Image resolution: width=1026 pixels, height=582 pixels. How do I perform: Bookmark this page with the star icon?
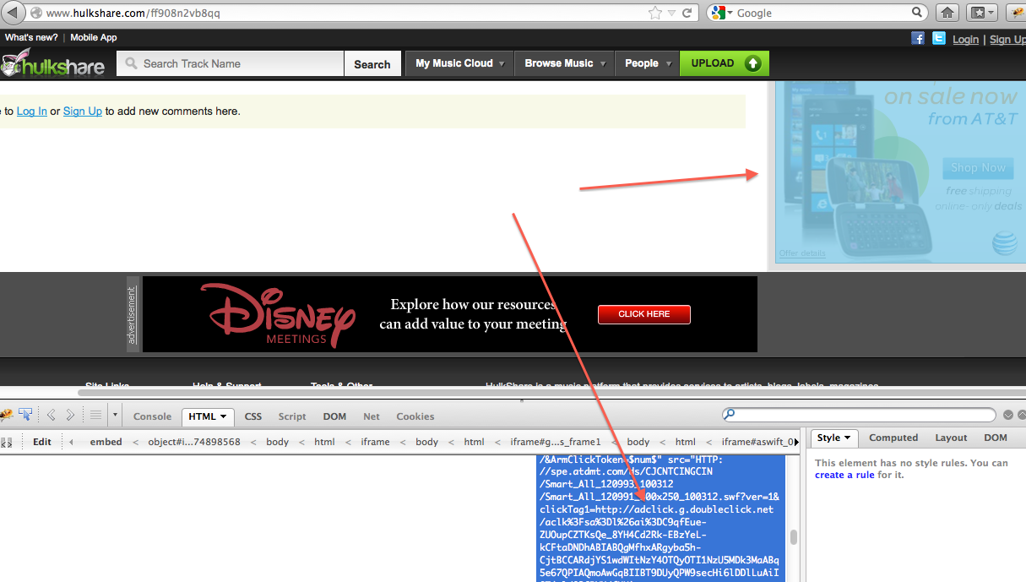(655, 13)
